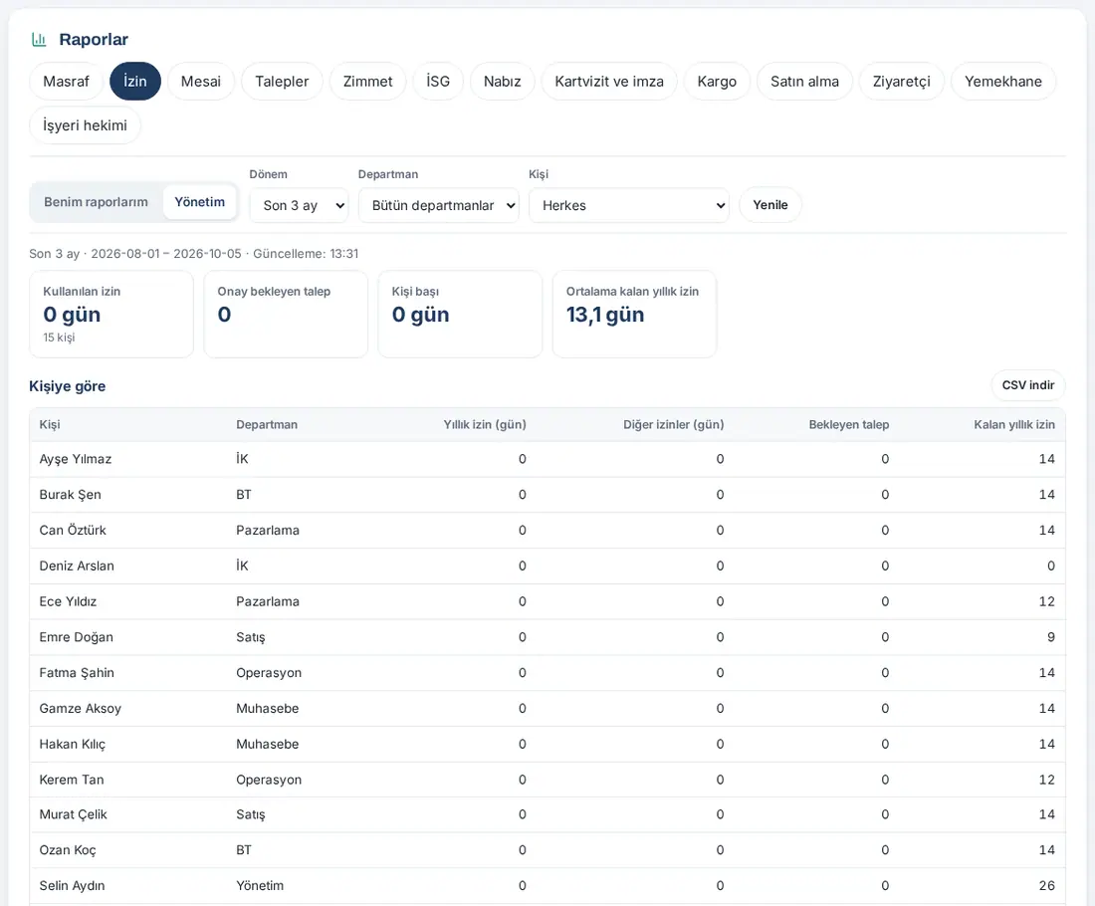
Task: Open the Kargo reports tab
Action: [x=717, y=82]
